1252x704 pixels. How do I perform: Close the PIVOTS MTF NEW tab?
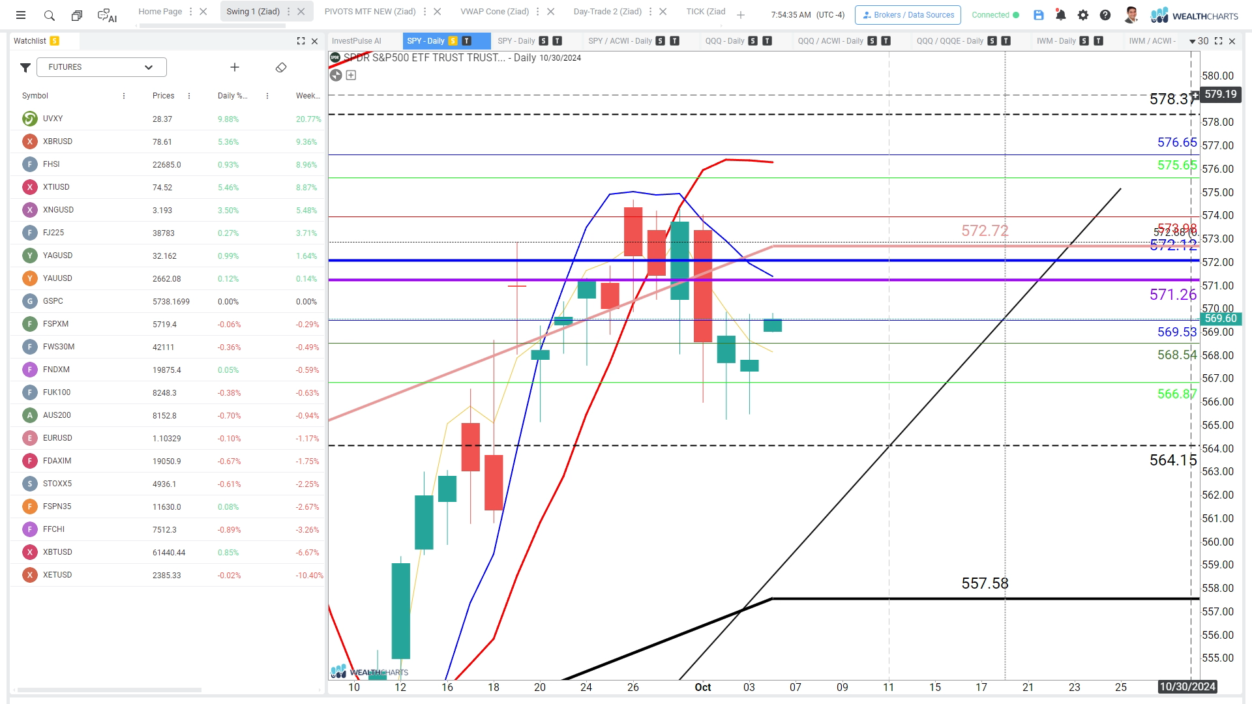point(438,12)
